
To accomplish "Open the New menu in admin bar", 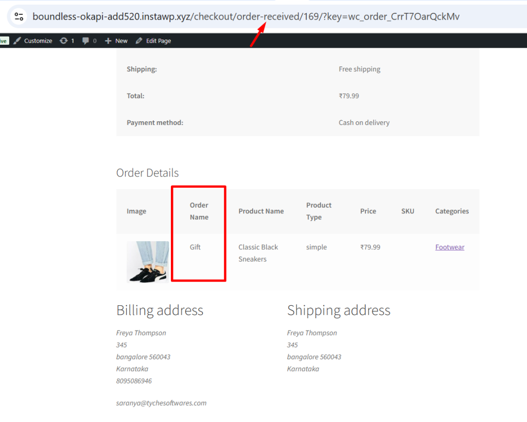I will 116,41.
